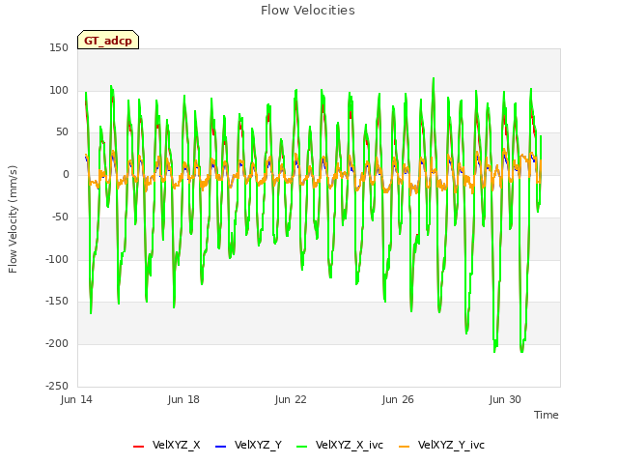Click the '0' y-axis tick label
This screenshot has height=464, width=618.
point(66,174)
